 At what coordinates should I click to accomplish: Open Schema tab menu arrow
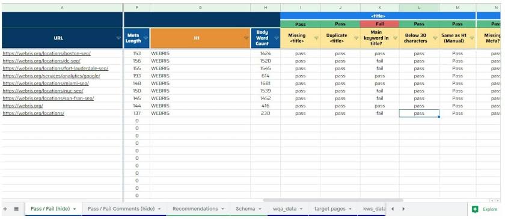260,209
